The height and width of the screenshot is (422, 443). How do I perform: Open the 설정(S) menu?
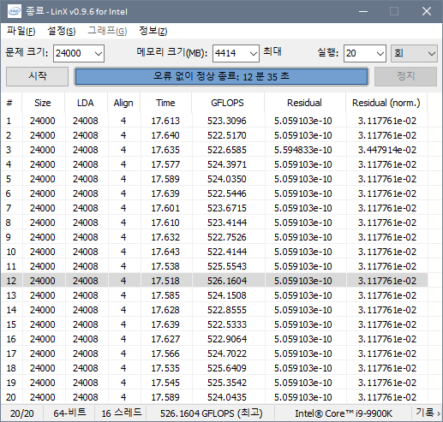[x=62, y=31]
